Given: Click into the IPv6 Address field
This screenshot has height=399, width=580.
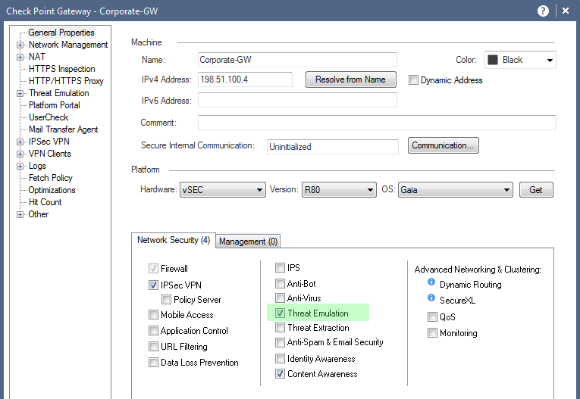Looking at the screenshot, I should [x=297, y=100].
